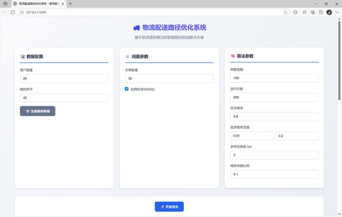Click the minimum 变异概率 field showing 0.01
The height and width of the screenshot is (217, 342).
click(252, 136)
